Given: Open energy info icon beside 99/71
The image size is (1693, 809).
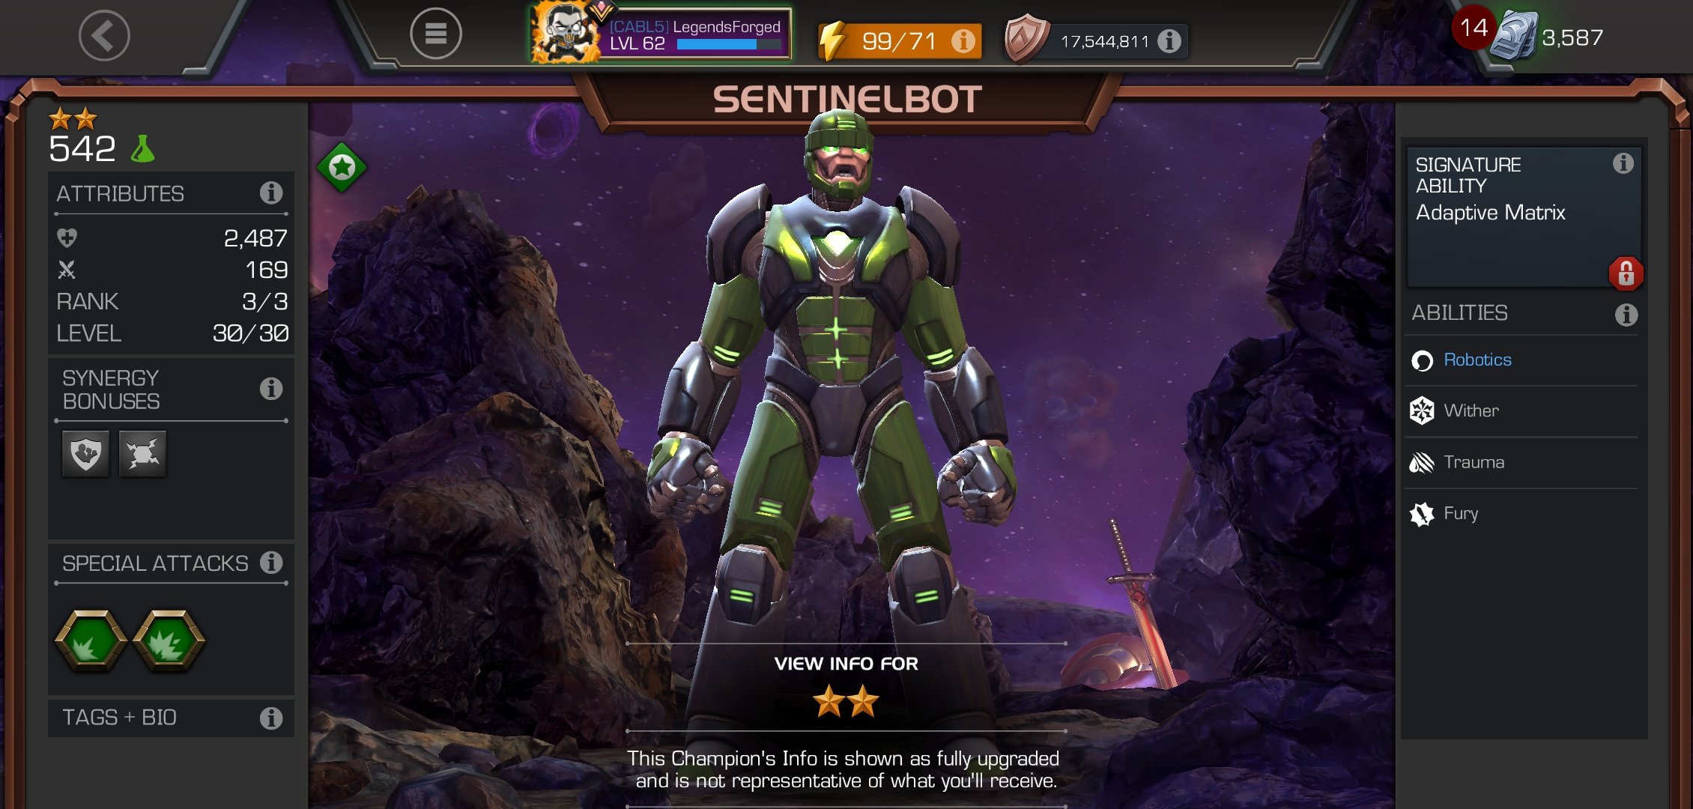Looking at the screenshot, I should pyautogui.click(x=963, y=40).
